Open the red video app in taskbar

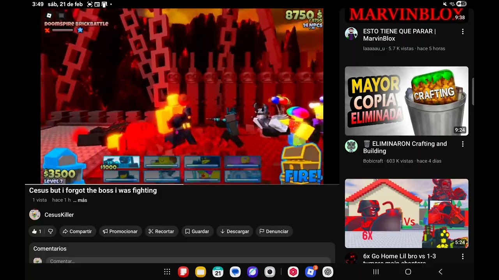pyautogui.click(x=293, y=272)
